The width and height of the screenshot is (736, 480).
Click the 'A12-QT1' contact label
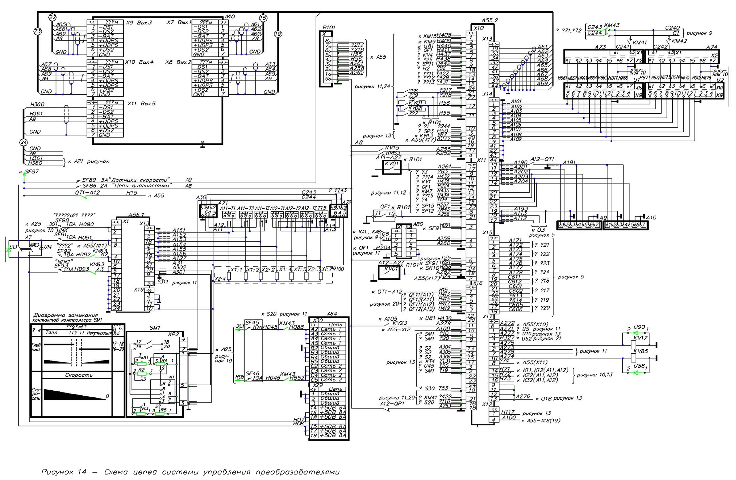(x=542, y=159)
